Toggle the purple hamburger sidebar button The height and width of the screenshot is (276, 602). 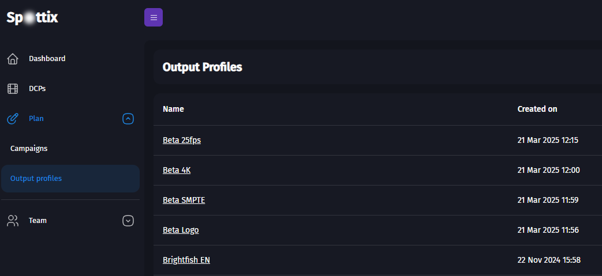tap(154, 17)
